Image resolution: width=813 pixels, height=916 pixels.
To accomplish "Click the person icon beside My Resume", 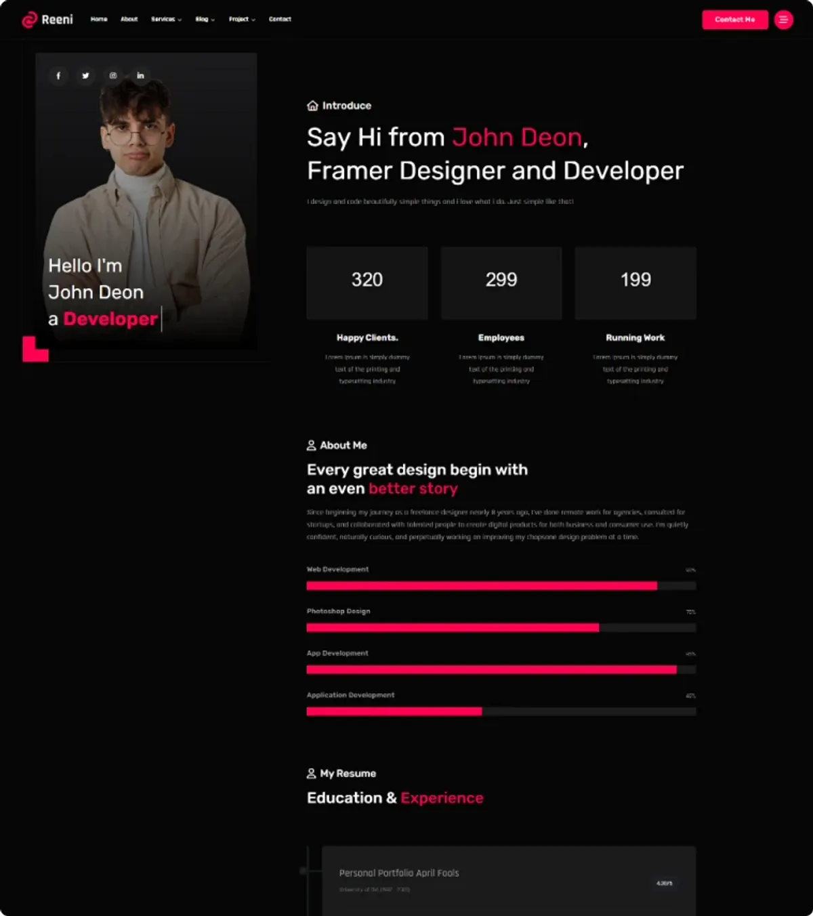I will [x=312, y=773].
